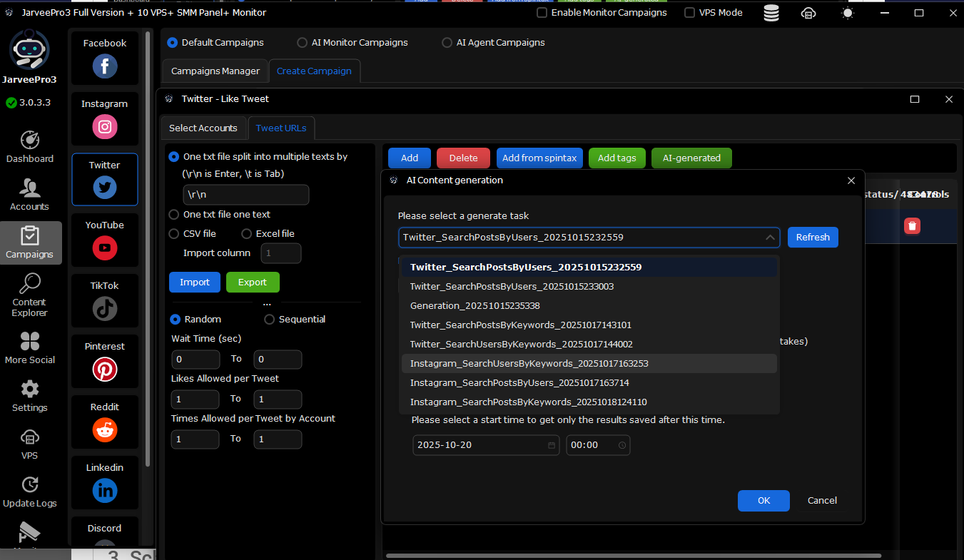
Task: Switch to the Select Accounts tab
Action: (x=203, y=128)
